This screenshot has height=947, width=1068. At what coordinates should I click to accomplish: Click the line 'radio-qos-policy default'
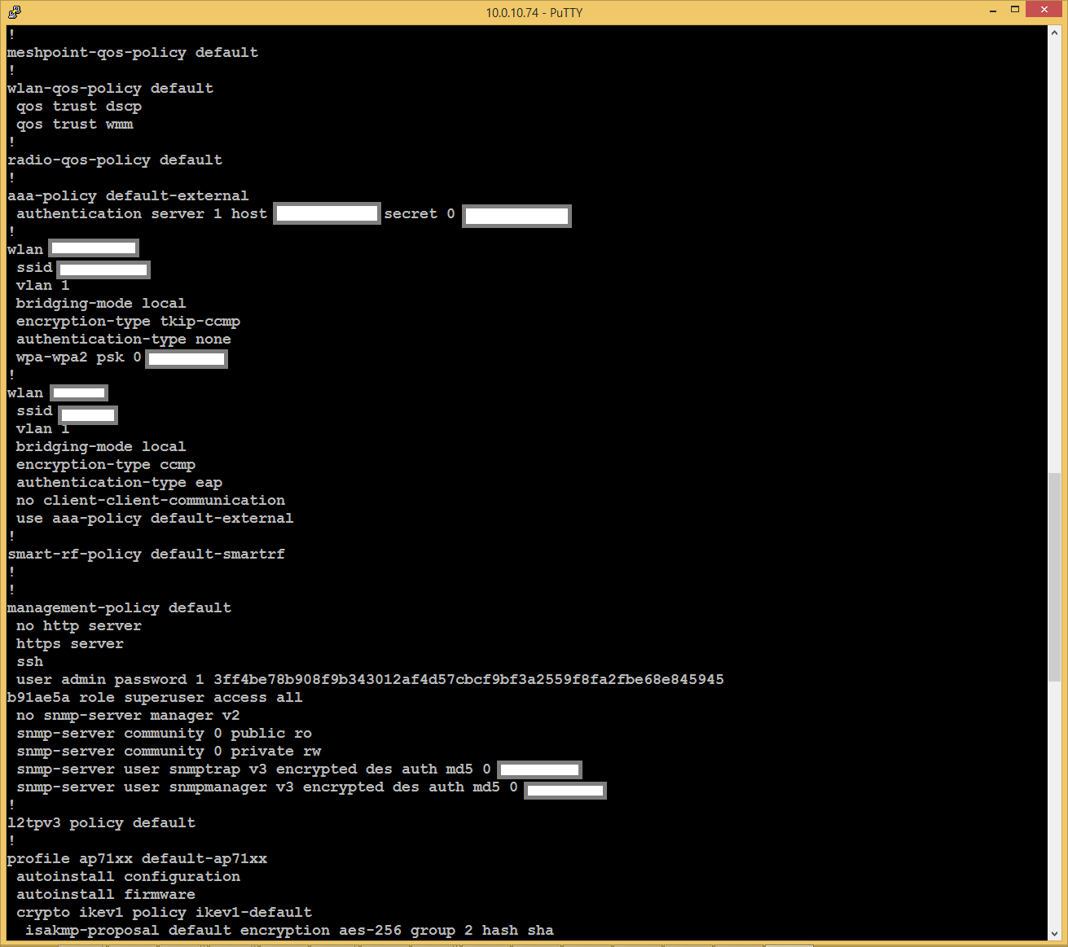pos(115,160)
